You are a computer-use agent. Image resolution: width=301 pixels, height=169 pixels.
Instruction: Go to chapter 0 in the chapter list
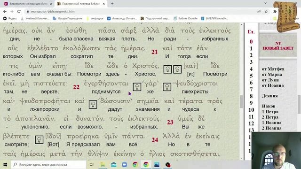click(251, 42)
